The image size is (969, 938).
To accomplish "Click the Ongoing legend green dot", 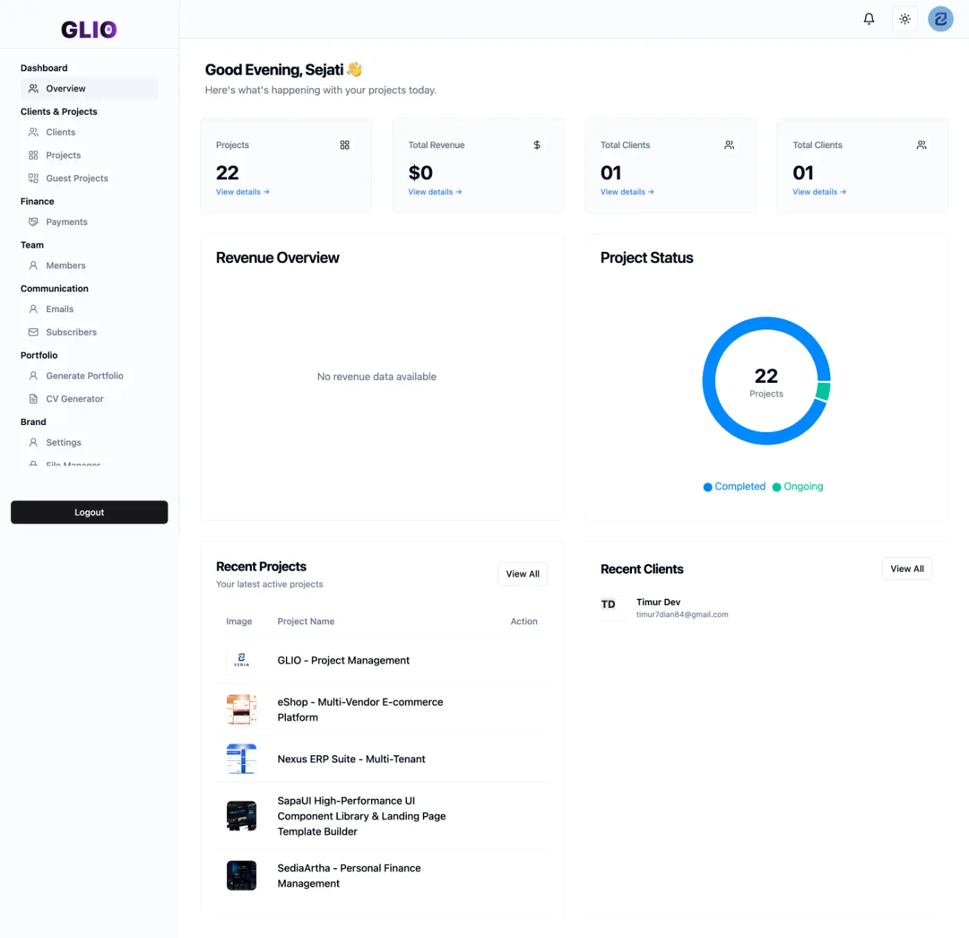I will point(777,487).
